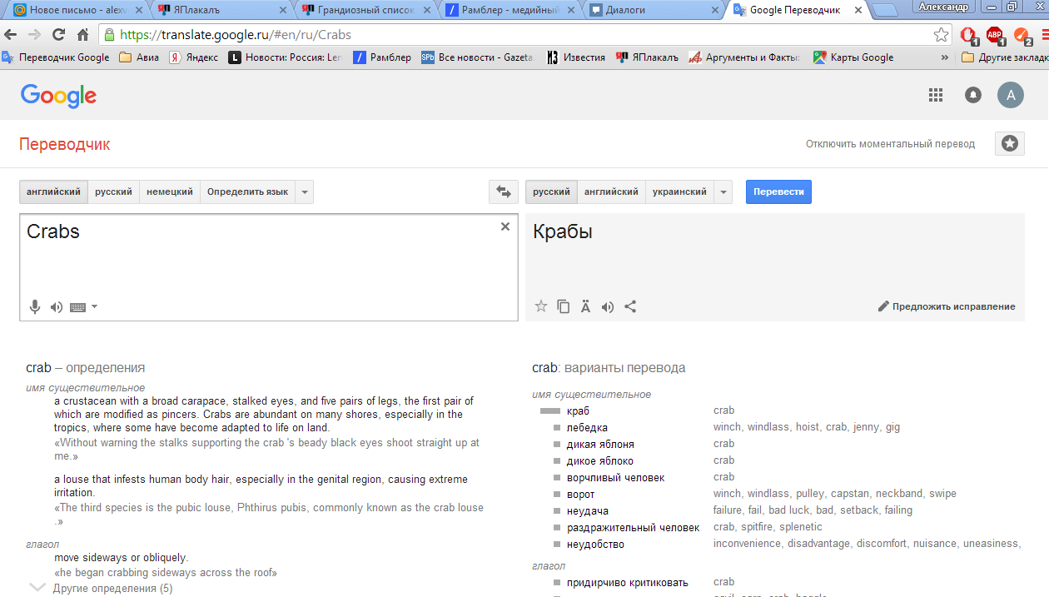Select английский as source language

point(53,192)
